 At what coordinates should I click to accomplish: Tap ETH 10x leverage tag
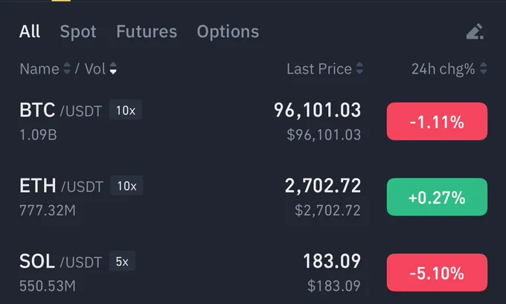tap(126, 185)
